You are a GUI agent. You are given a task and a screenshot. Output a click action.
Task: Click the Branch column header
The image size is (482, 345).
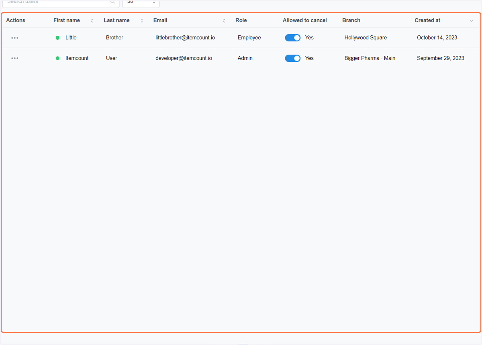pyautogui.click(x=351, y=20)
